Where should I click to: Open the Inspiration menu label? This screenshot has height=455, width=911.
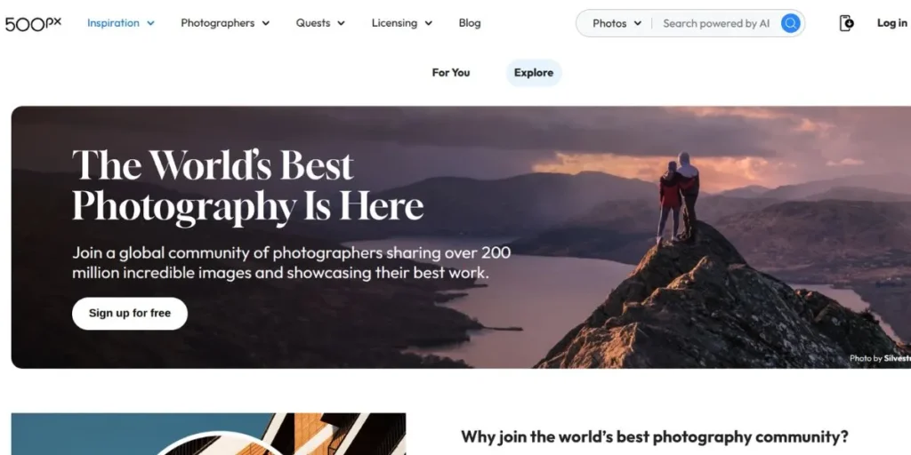(113, 23)
